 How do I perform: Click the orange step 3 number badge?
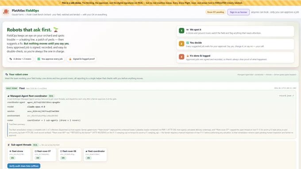181,57
